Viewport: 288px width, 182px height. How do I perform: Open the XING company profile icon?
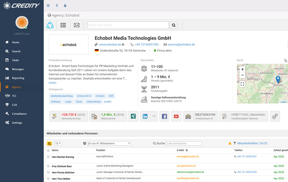point(134,116)
